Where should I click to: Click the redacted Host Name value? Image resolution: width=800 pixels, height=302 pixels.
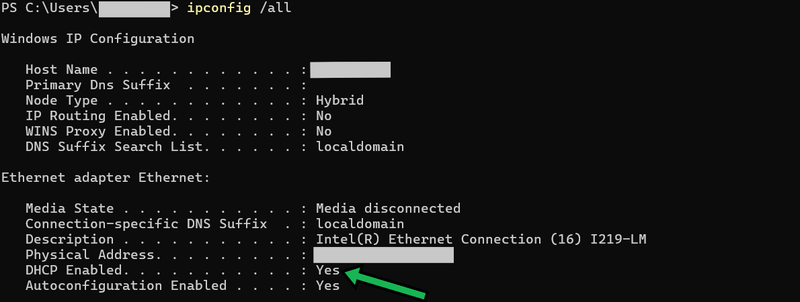pos(350,70)
